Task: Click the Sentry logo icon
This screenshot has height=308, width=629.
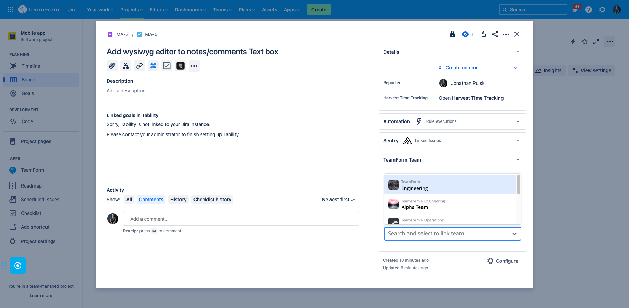Action: tap(407, 141)
